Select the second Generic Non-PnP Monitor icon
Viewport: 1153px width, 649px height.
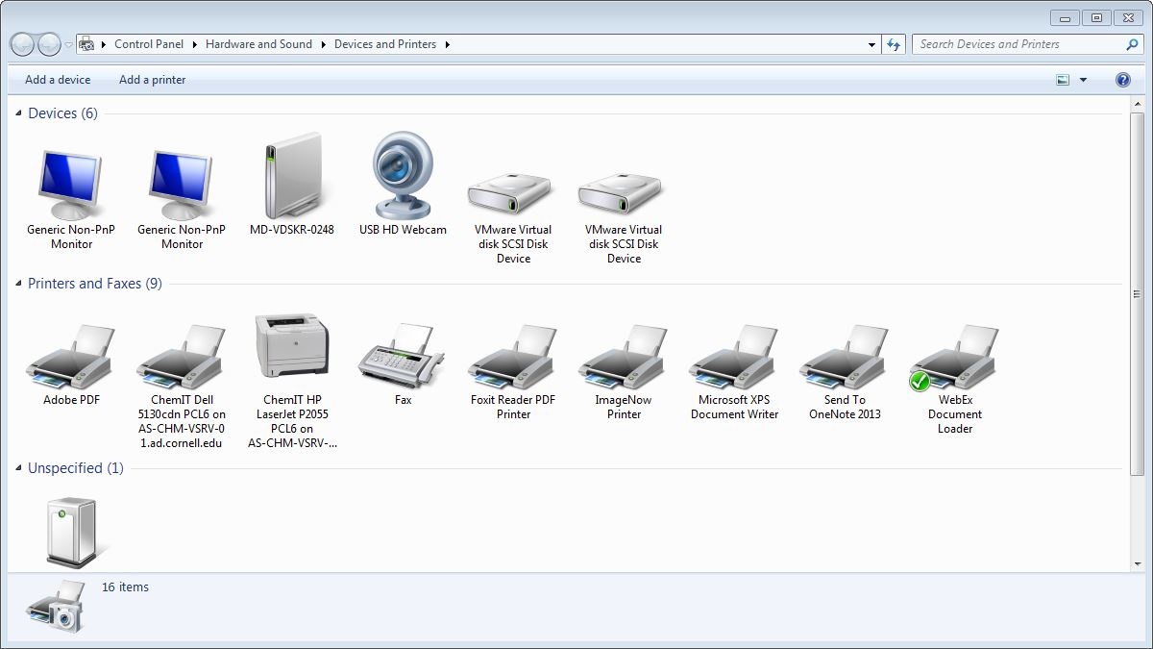182,186
